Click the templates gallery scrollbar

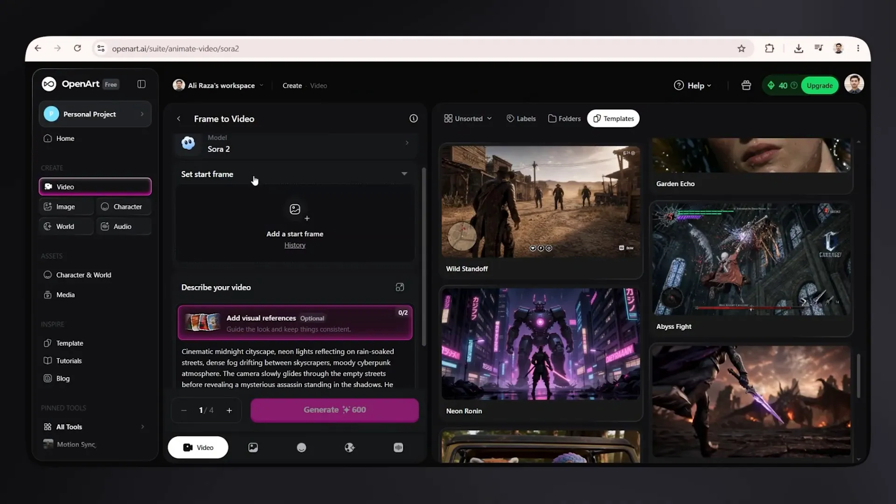(x=858, y=376)
